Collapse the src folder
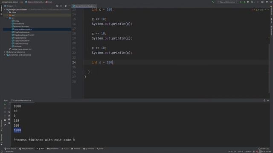The height and width of the screenshot is (153, 273). 8,18
